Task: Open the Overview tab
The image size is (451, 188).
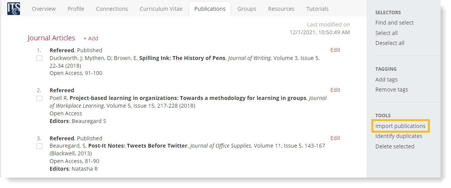Action: point(44,9)
